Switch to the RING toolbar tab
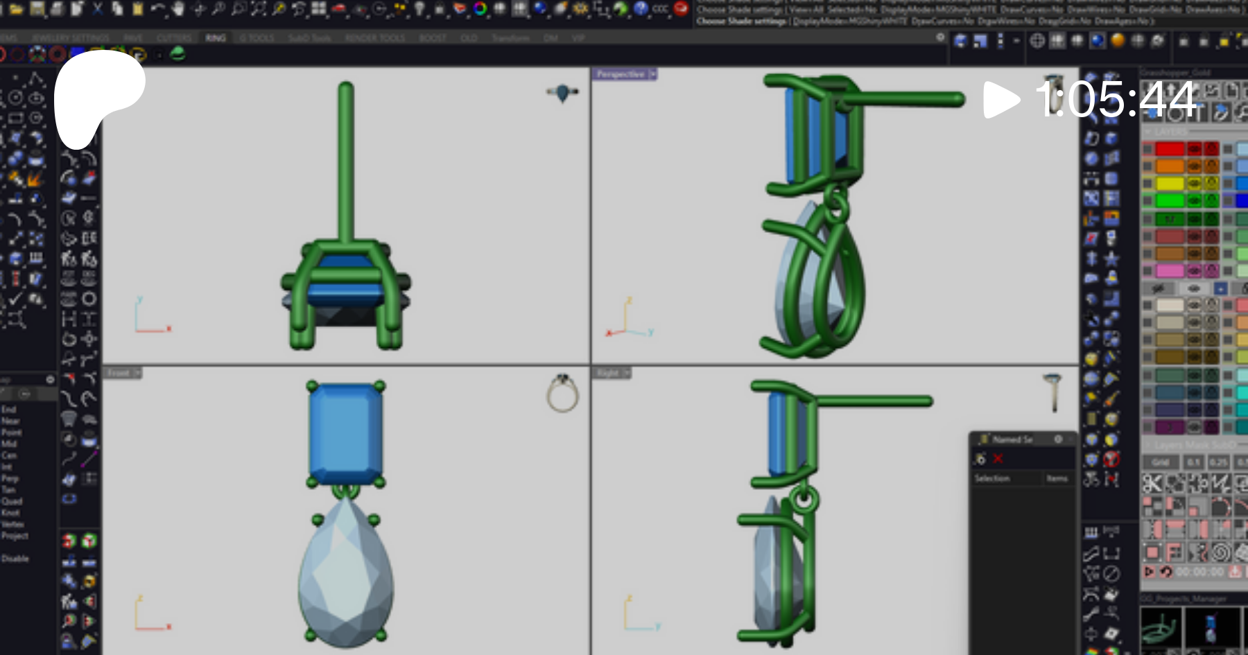The image size is (1248, 655). [215, 38]
